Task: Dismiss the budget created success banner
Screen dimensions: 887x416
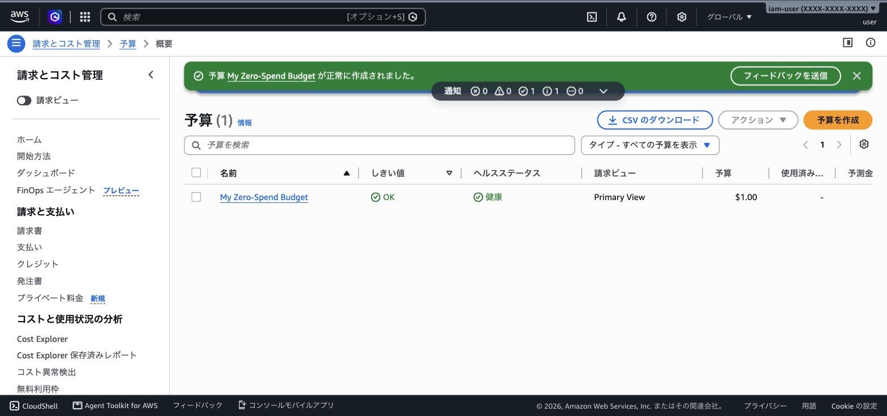Action: (856, 76)
